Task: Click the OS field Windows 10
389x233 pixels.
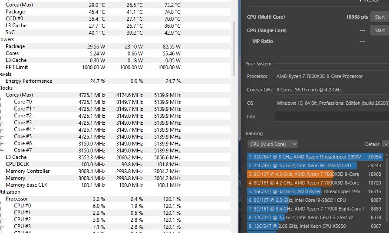Action: (x=332, y=103)
